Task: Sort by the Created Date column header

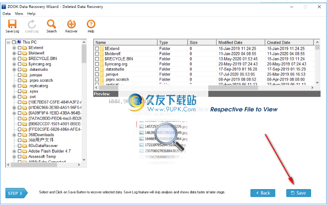Action: [x=290, y=43]
